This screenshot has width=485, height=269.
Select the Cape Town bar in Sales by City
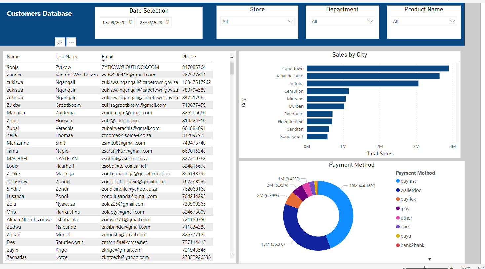(377, 68)
